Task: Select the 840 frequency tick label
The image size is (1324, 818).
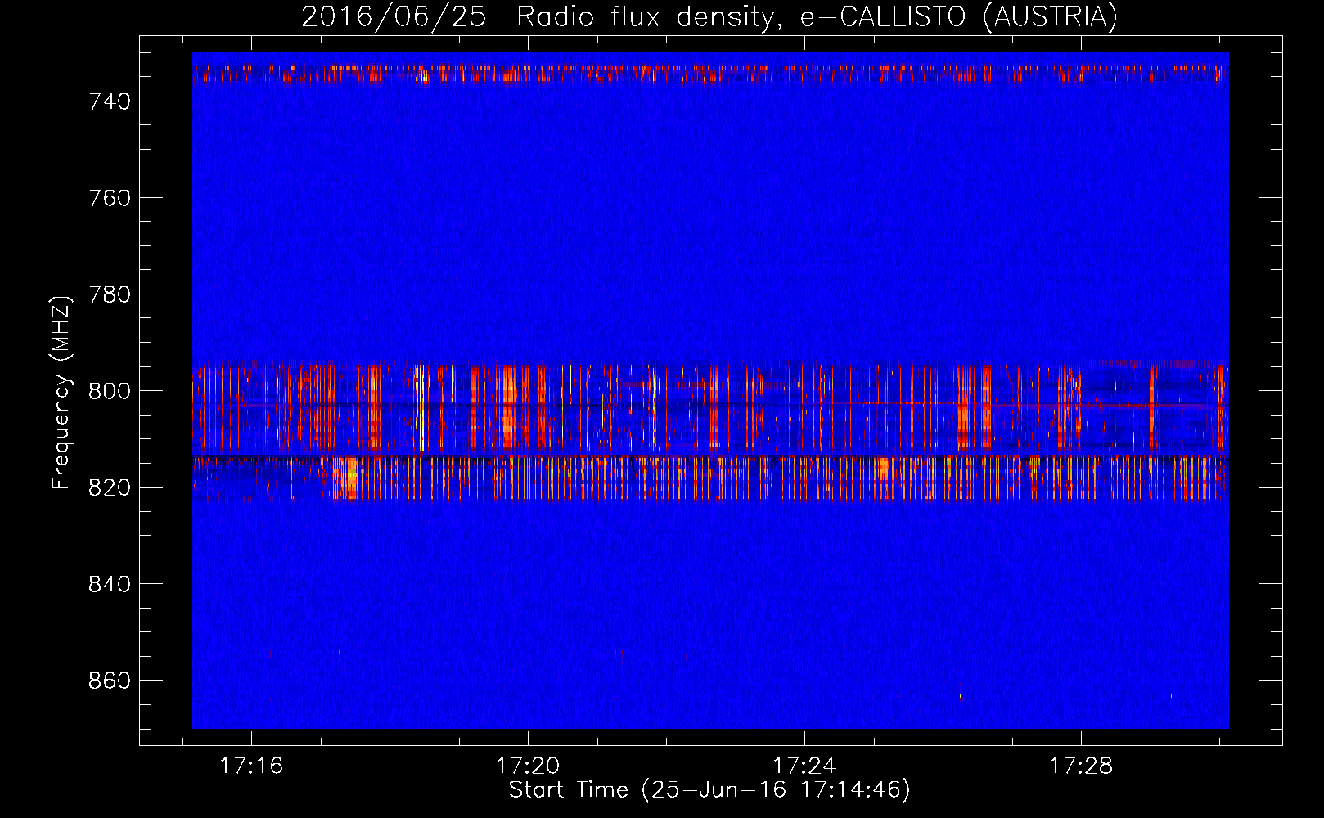Action: pos(110,584)
